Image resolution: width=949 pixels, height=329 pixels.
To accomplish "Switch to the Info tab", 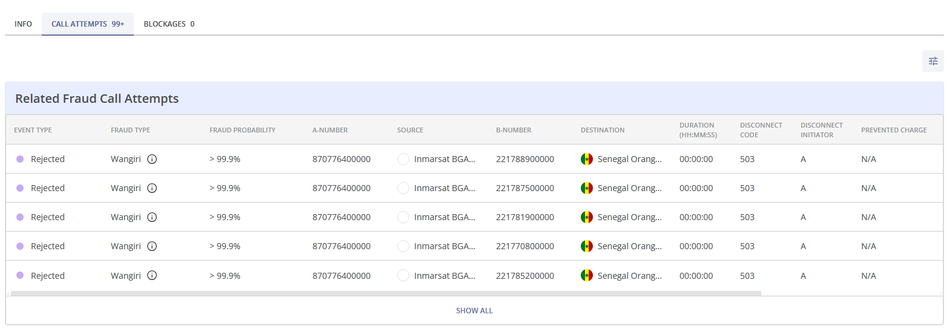I will coord(23,24).
